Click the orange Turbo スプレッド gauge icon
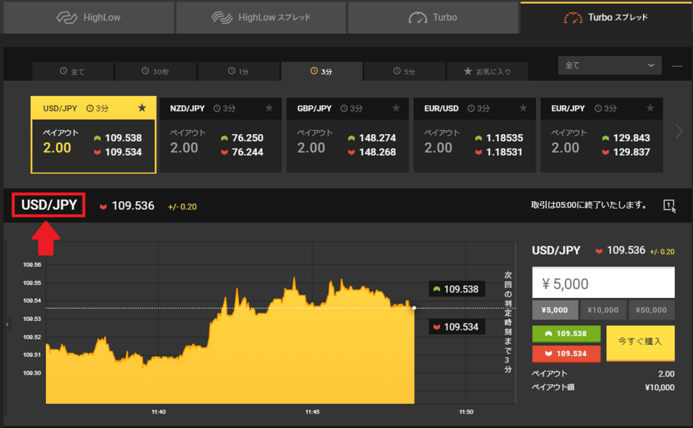Screen dimensions: 693x428 coord(573,18)
